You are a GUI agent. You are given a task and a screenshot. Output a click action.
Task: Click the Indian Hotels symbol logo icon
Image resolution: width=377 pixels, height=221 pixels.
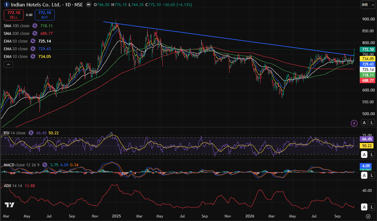pyautogui.click(x=7, y=4)
